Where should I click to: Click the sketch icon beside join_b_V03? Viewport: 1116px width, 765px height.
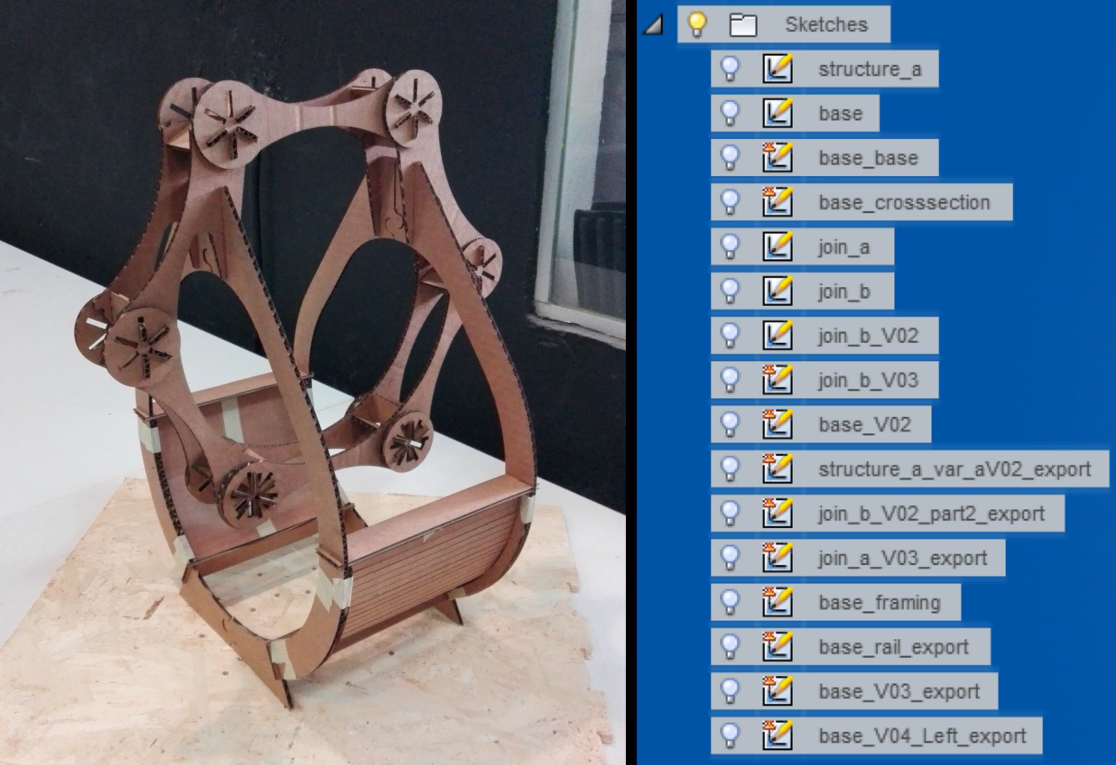click(x=778, y=380)
